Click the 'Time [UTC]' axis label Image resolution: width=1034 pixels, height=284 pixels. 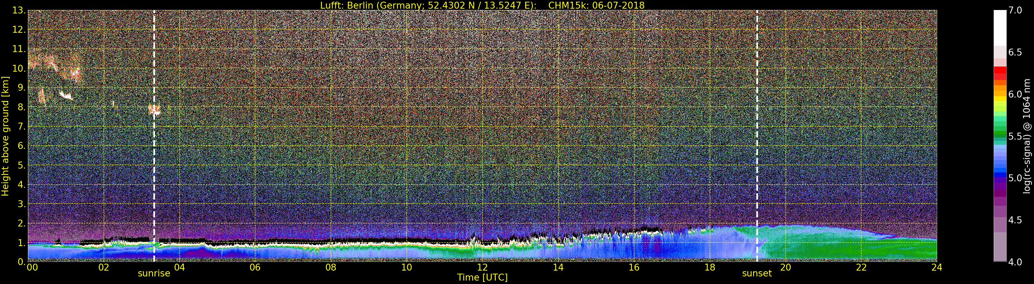(x=482, y=277)
